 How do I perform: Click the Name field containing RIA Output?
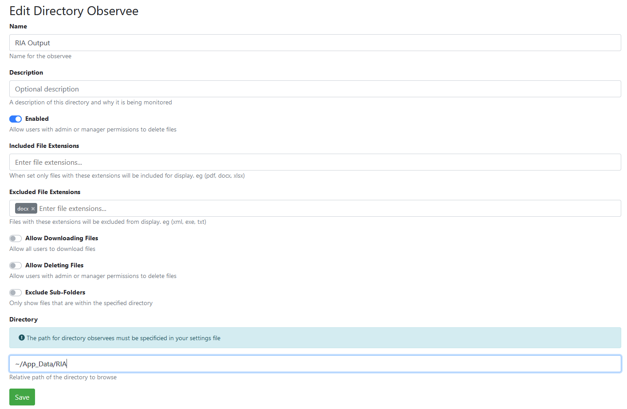[315, 43]
